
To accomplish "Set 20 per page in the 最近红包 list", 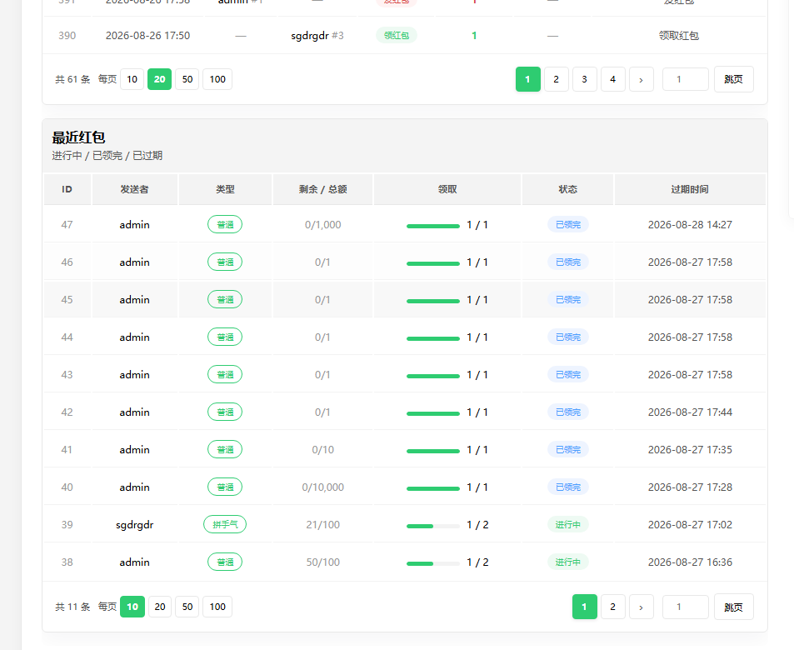I will pyautogui.click(x=159, y=607).
